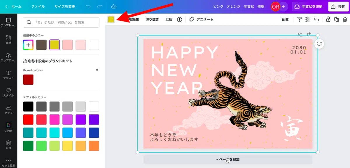Viewport: 350px width, 168px height.
Task: Click the duplicate icon in toolbar
Action: pos(337,20)
